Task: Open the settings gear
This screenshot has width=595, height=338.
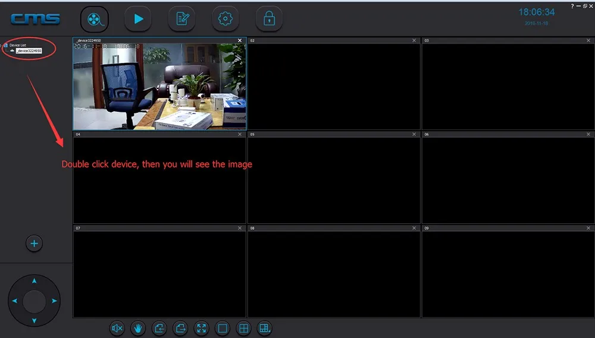Action: 225,19
